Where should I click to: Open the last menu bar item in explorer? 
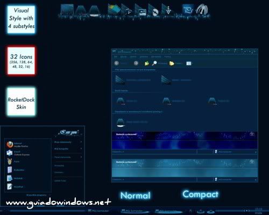pos(167,56)
